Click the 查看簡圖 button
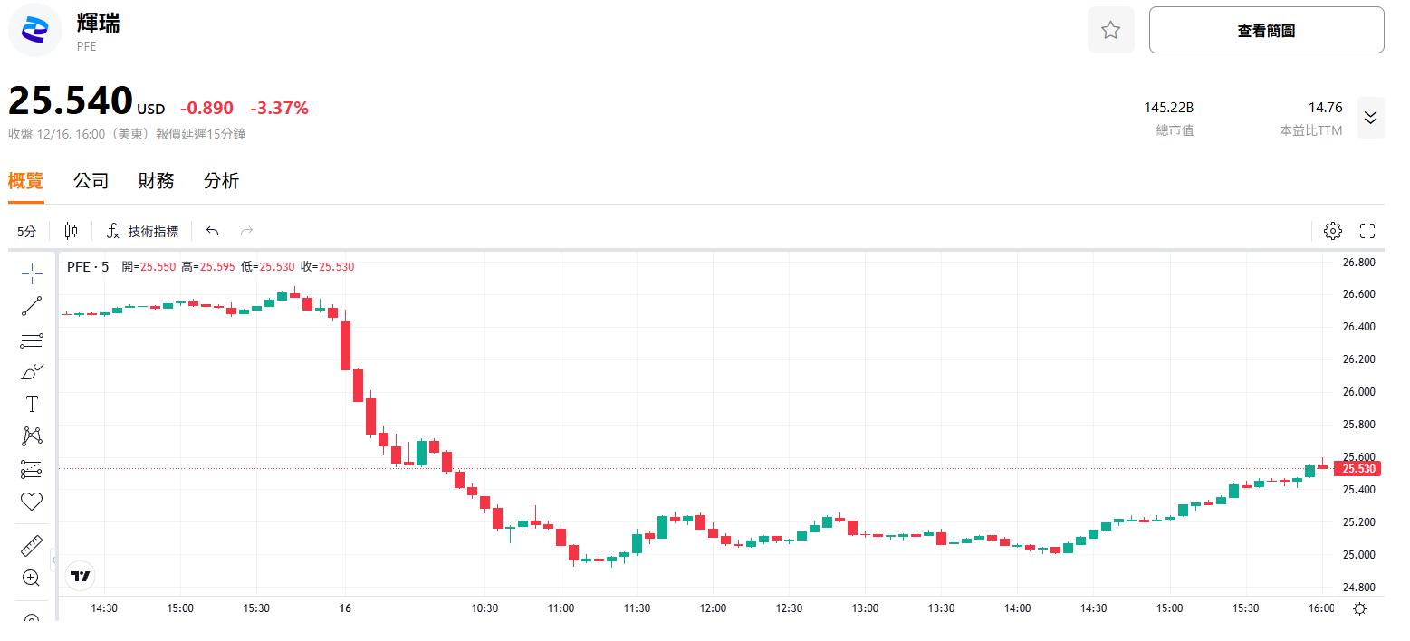 [x=1266, y=31]
